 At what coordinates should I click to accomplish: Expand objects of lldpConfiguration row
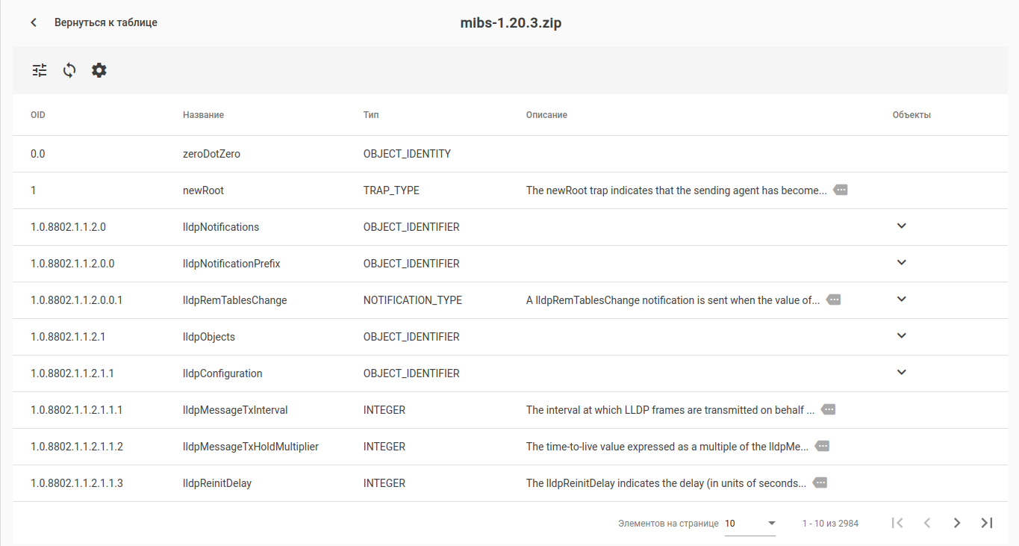click(901, 373)
